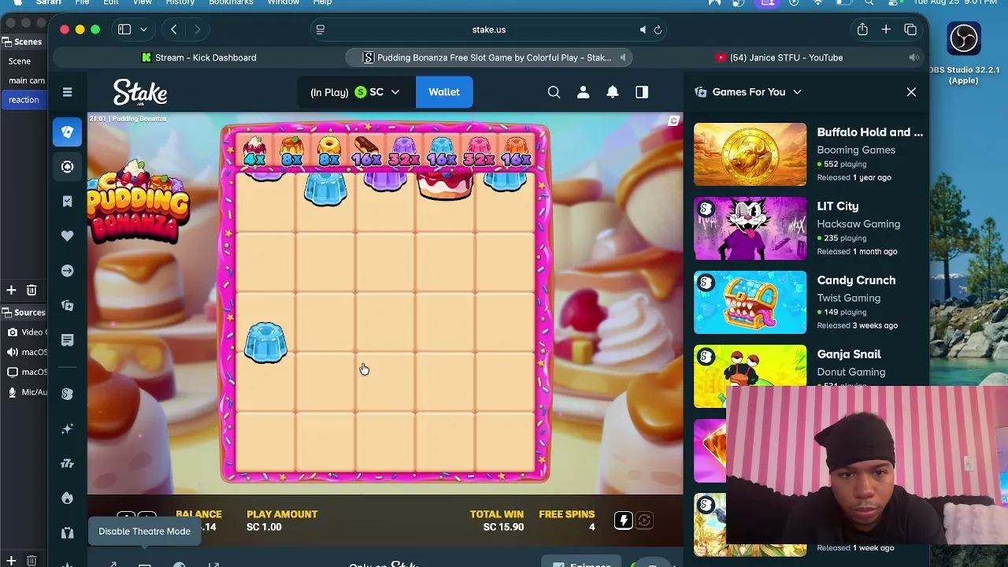This screenshot has height=567, width=1008.
Task: Open the Bookmarks menu
Action: click(x=231, y=3)
